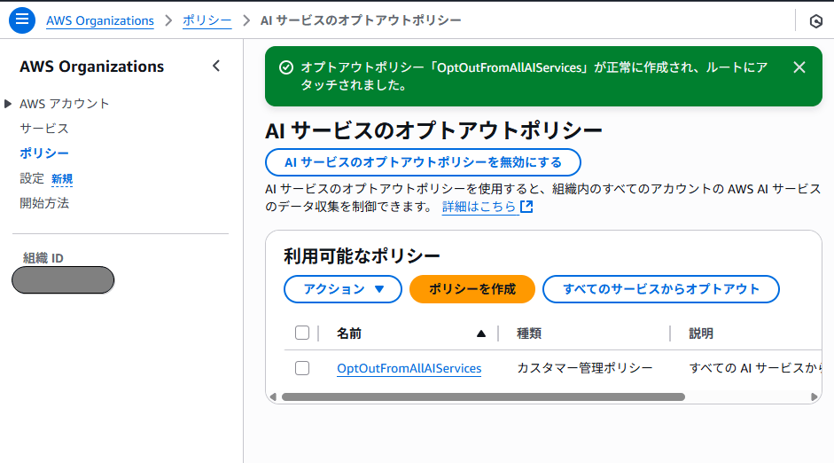
Task: Click すべてのサービスからオプトアウト button
Action: (660, 289)
